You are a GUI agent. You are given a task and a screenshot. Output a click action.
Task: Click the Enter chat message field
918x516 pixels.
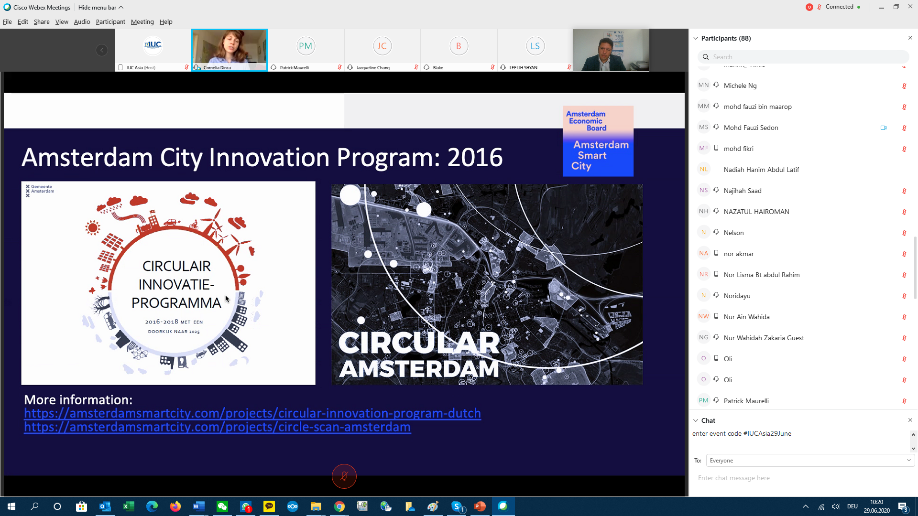798,478
